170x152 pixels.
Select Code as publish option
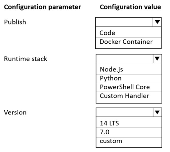click(128, 32)
